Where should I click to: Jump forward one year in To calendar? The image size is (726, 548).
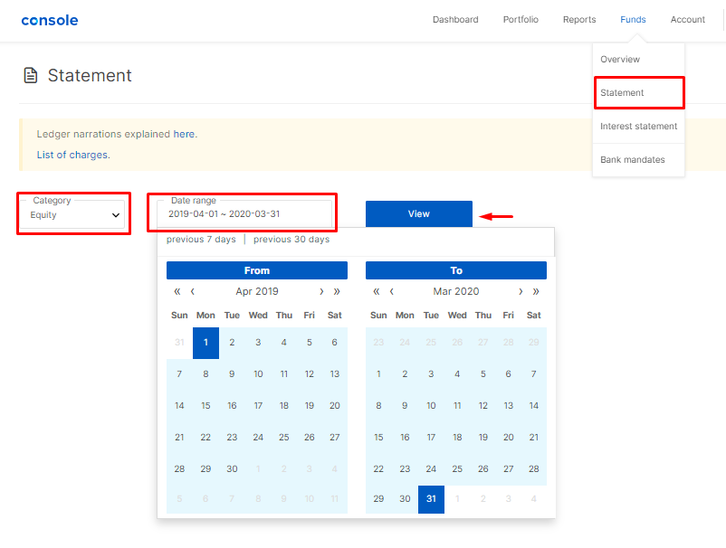pos(536,291)
